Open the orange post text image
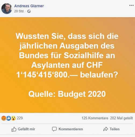The width and height of the screenshot is (135, 137). (67, 65)
